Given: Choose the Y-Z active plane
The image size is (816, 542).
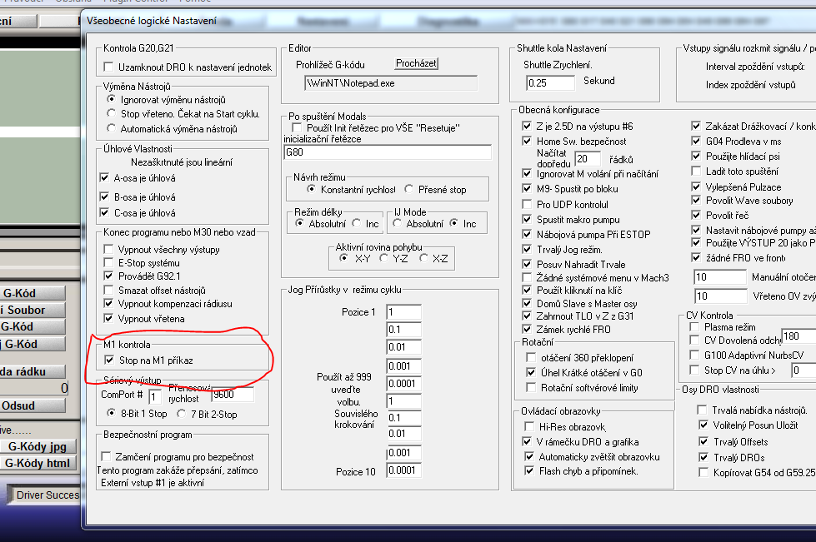Looking at the screenshot, I should [x=384, y=258].
